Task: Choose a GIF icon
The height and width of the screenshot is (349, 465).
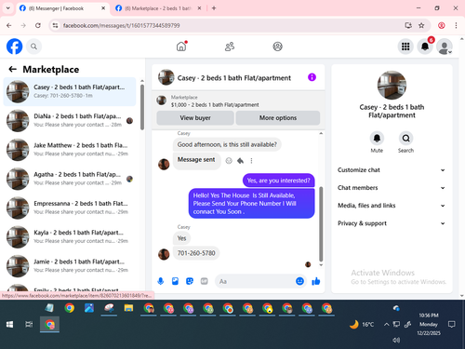Action: tap(204, 281)
